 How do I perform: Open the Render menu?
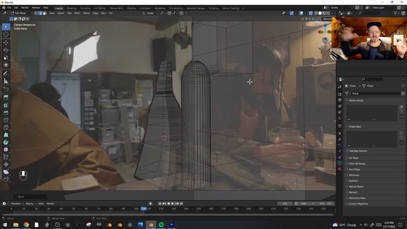pos(25,8)
